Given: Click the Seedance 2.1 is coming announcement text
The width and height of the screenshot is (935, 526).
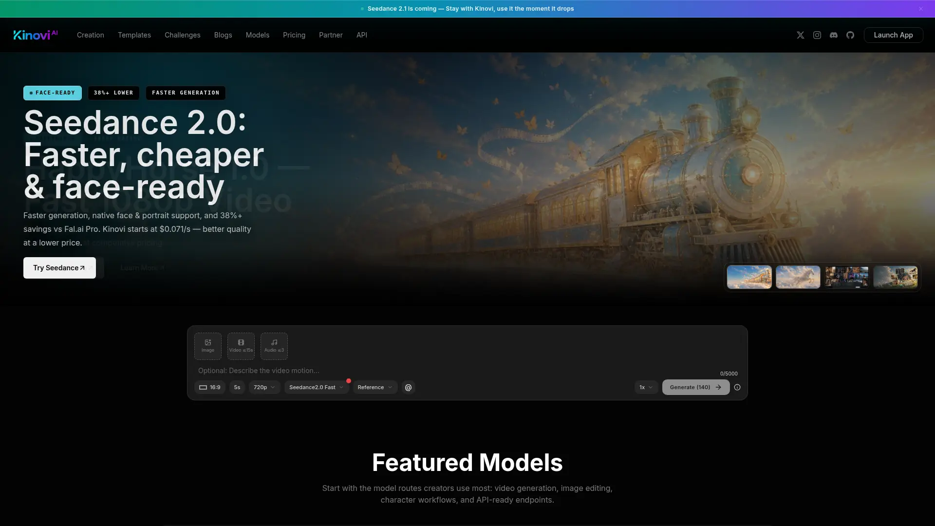Looking at the screenshot, I should click(470, 9).
